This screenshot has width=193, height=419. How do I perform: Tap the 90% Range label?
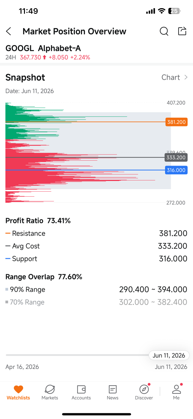pos(27,290)
